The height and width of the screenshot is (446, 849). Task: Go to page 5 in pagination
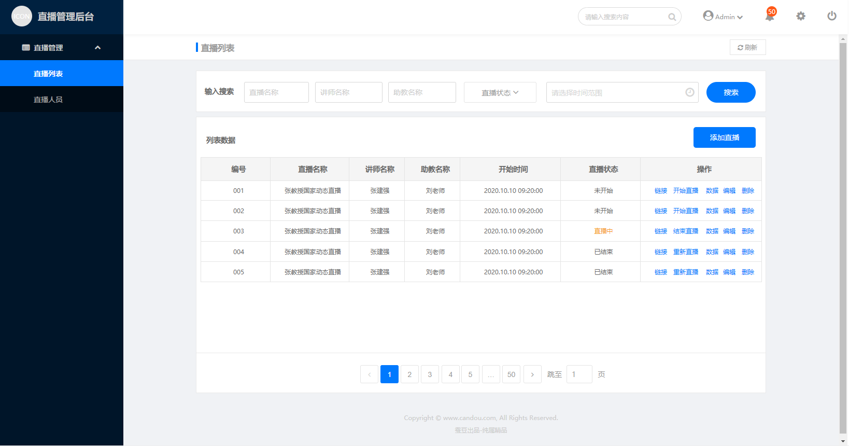(x=470, y=374)
